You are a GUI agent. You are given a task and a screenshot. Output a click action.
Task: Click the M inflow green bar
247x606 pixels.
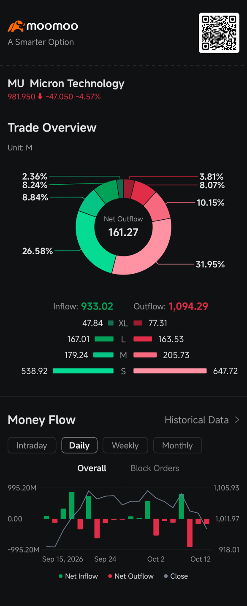pos(103,355)
